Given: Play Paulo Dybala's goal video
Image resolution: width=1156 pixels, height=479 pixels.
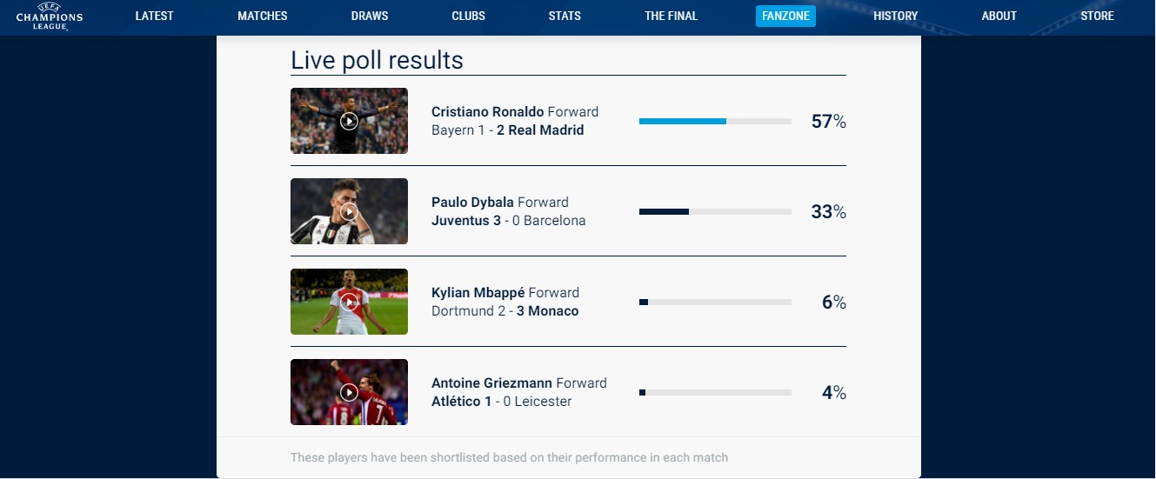Looking at the screenshot, I should click(349, 211).
